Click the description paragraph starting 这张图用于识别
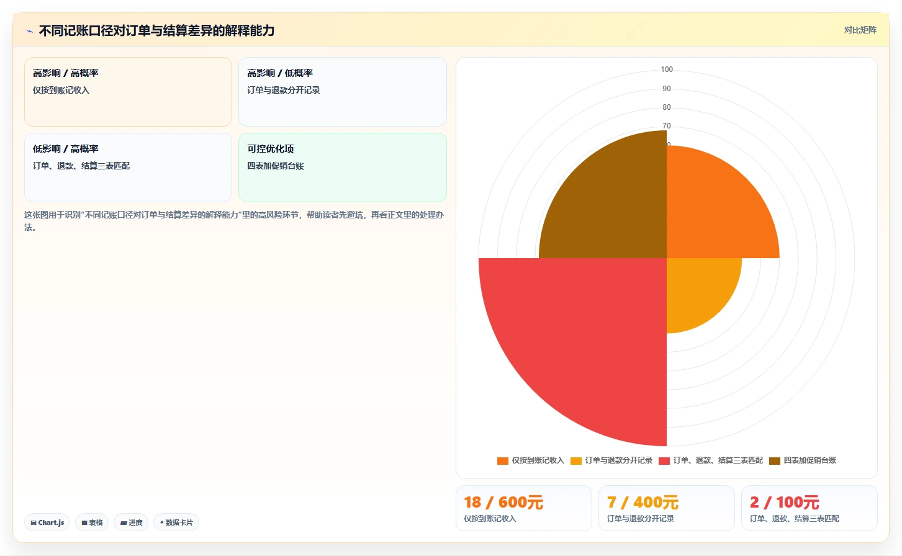The width and height of the screenshot is (902, 556). 234,221
